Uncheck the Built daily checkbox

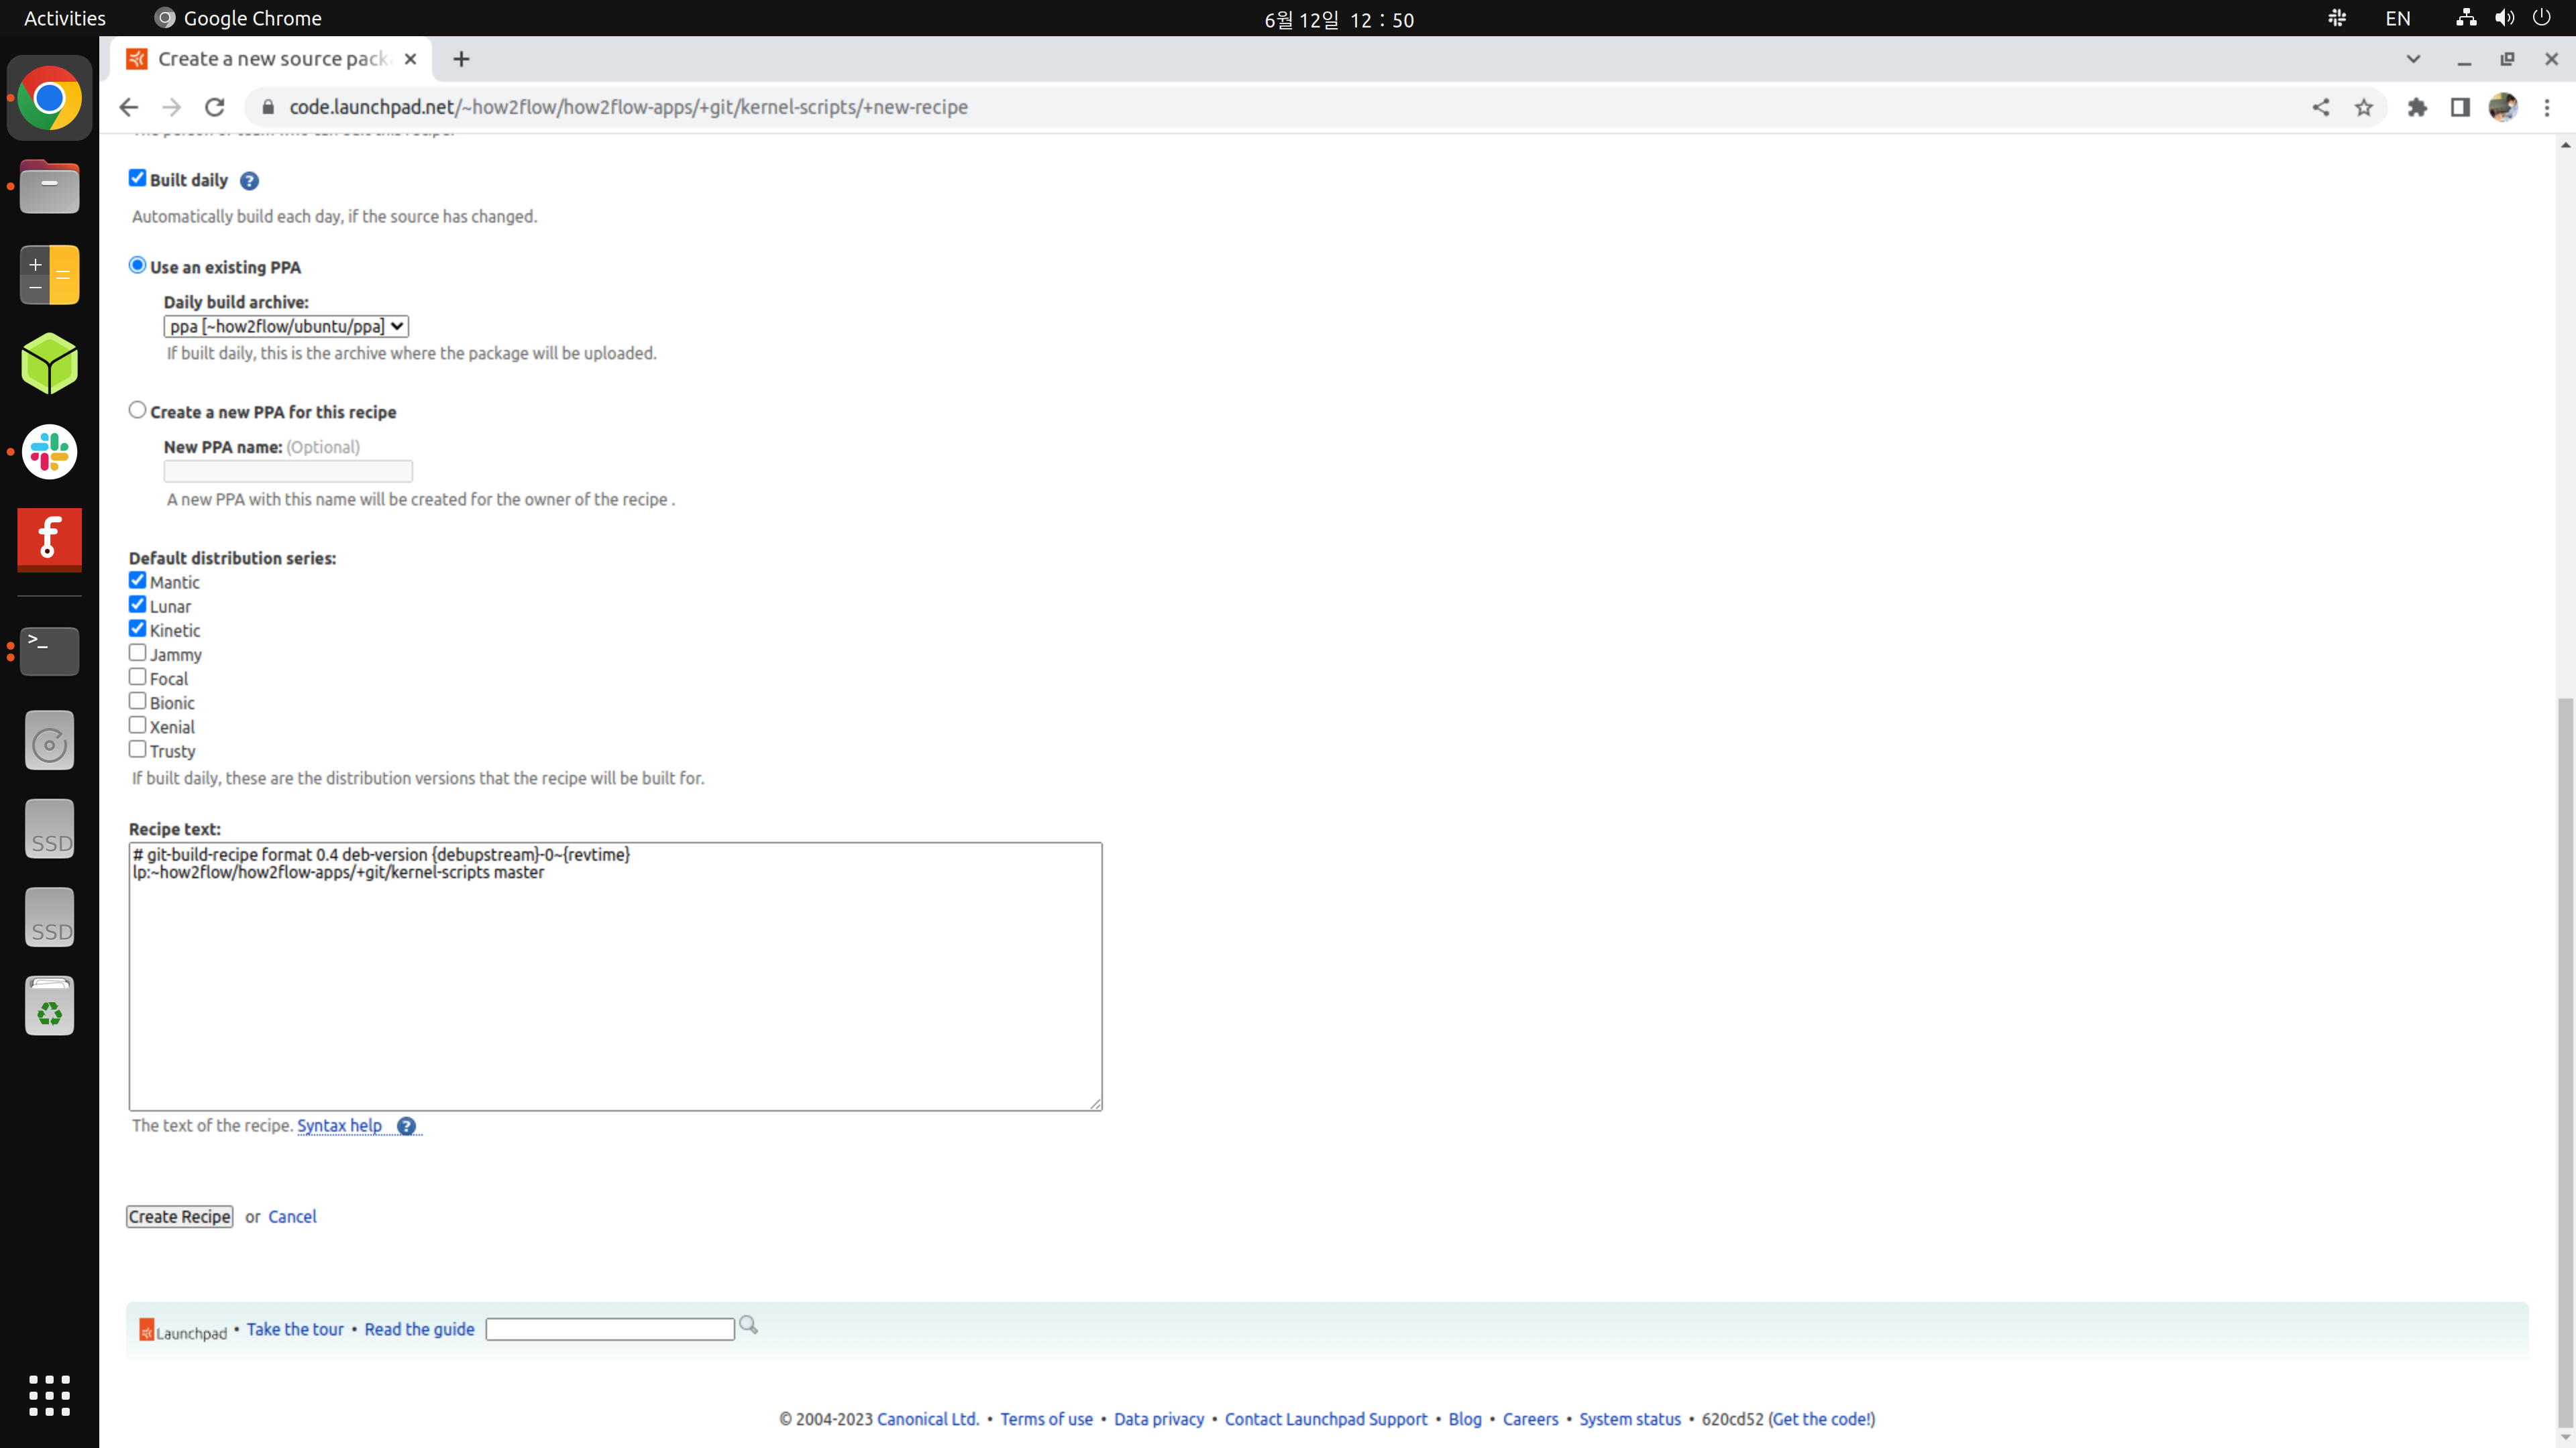[137, 178]
